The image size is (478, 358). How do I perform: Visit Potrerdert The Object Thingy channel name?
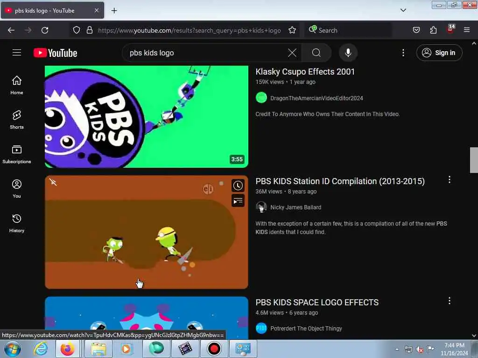tap(306, 329)
